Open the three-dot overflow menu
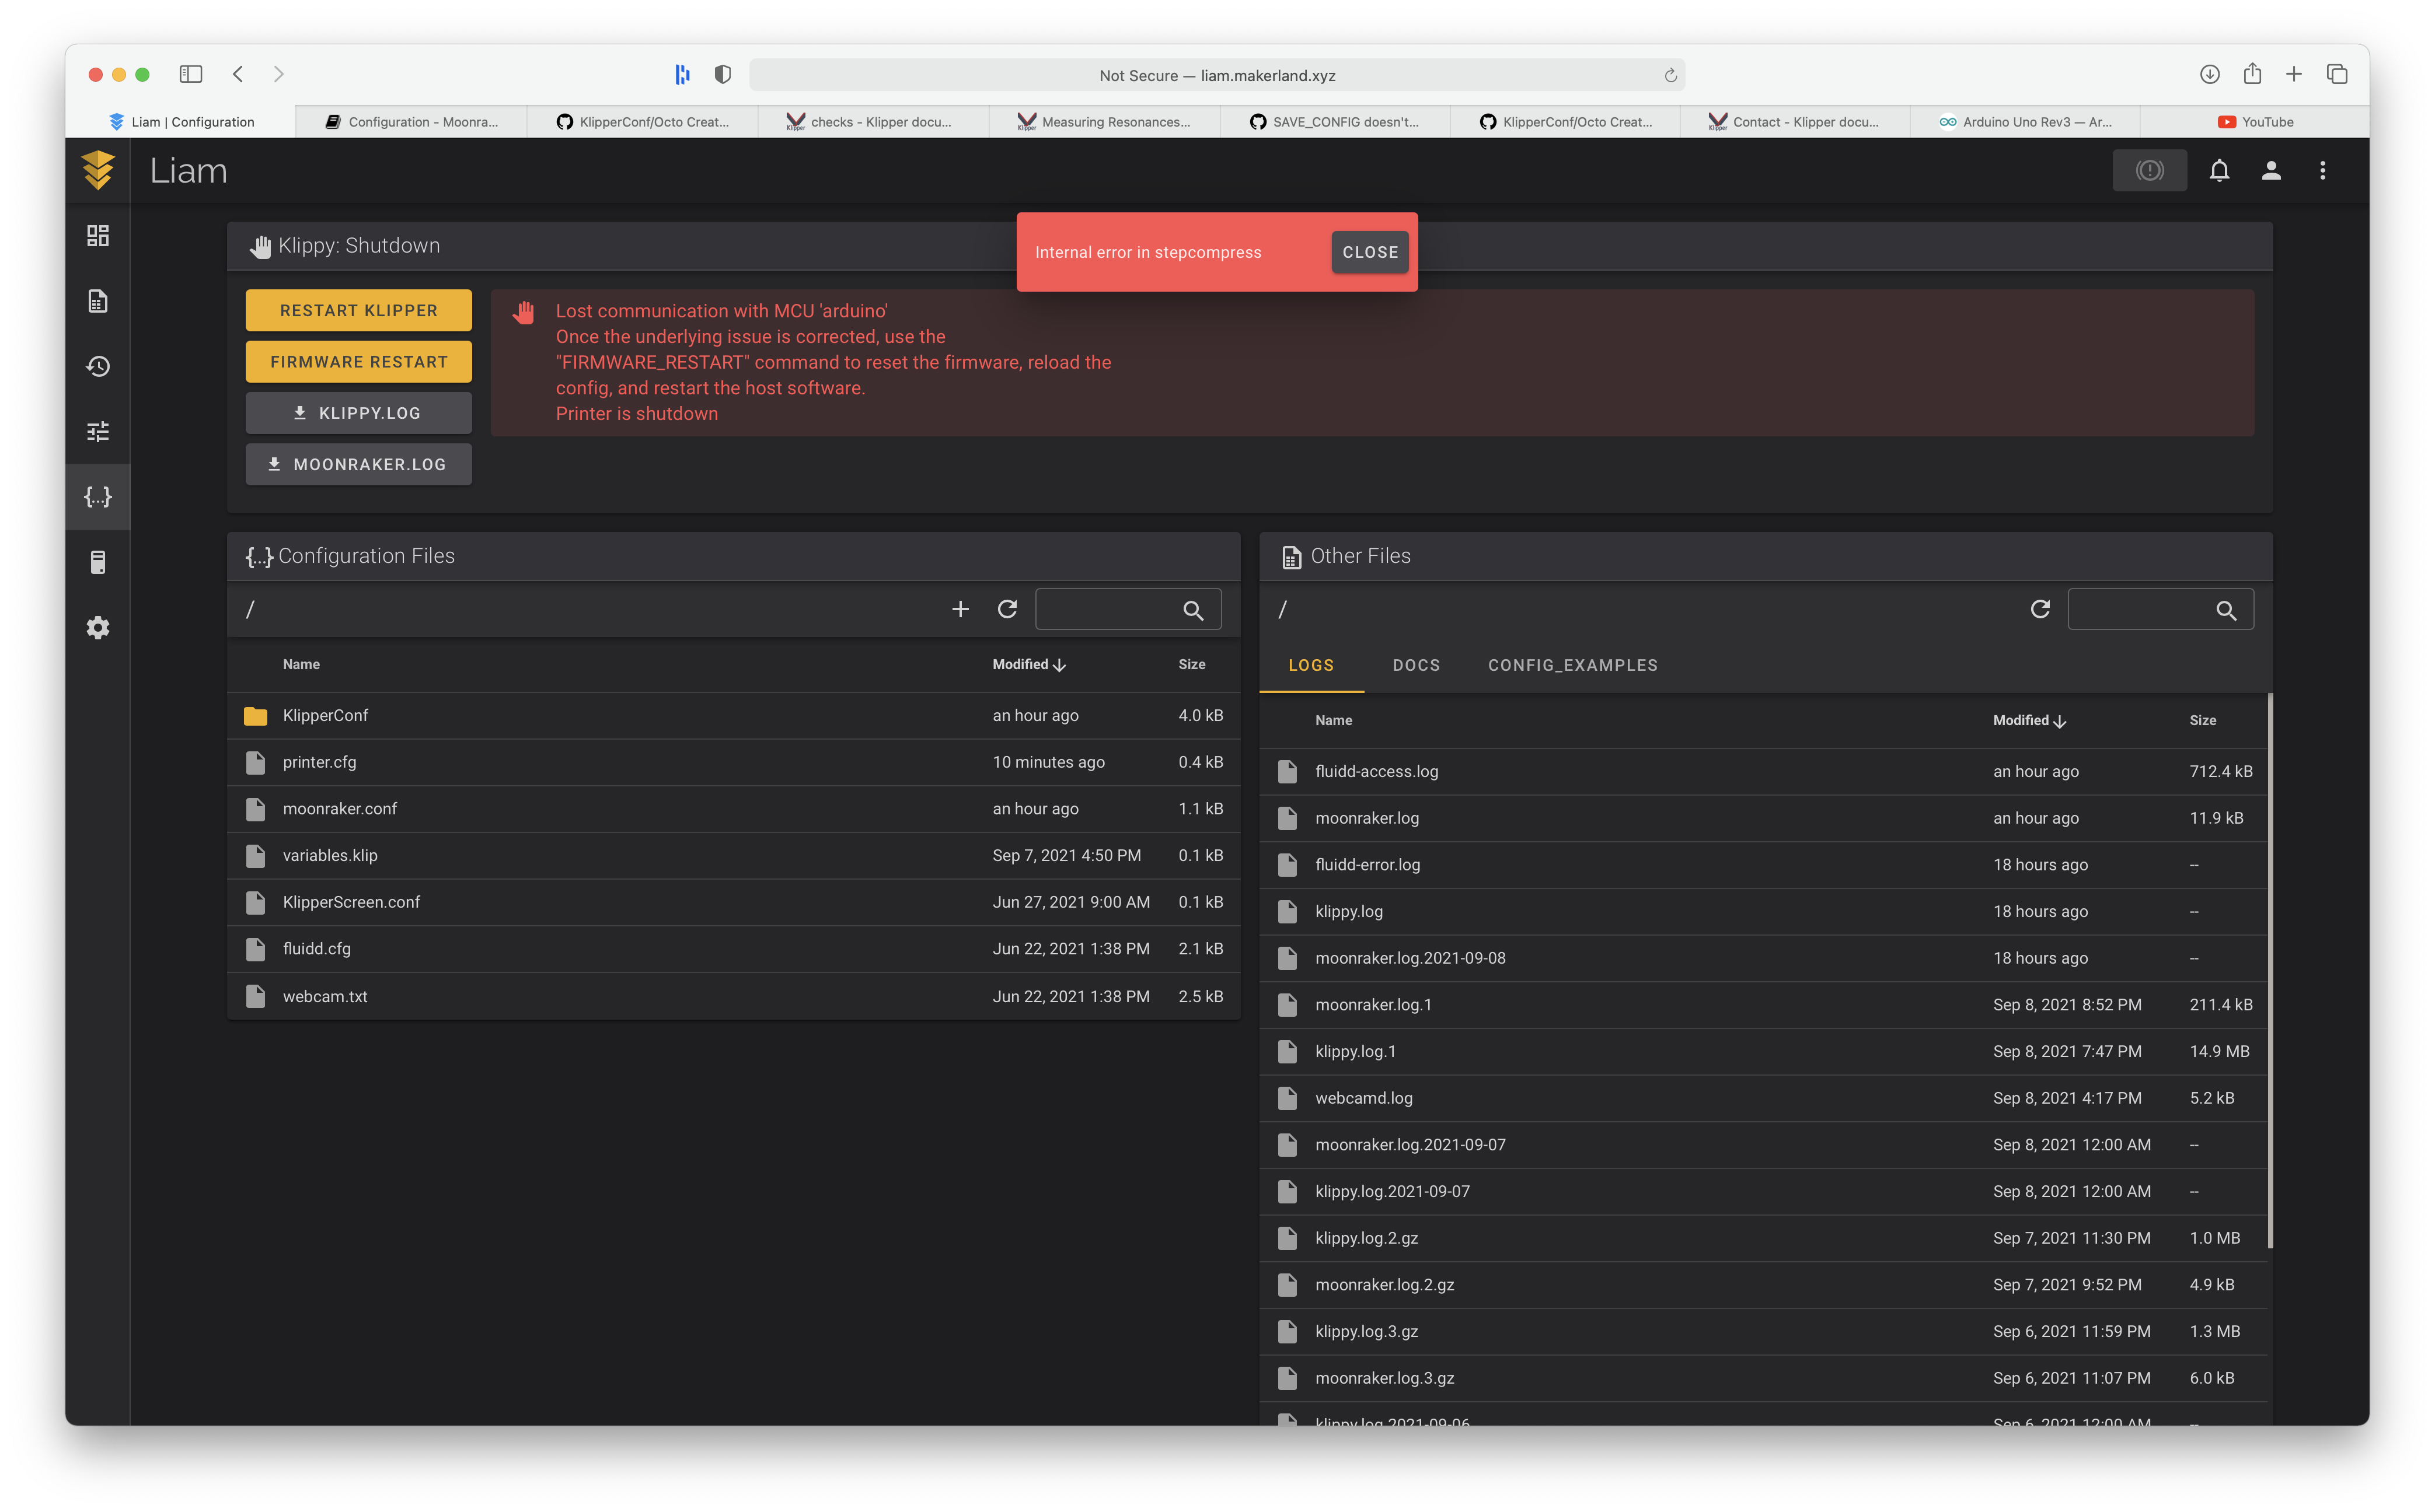 pos(2322,170)
